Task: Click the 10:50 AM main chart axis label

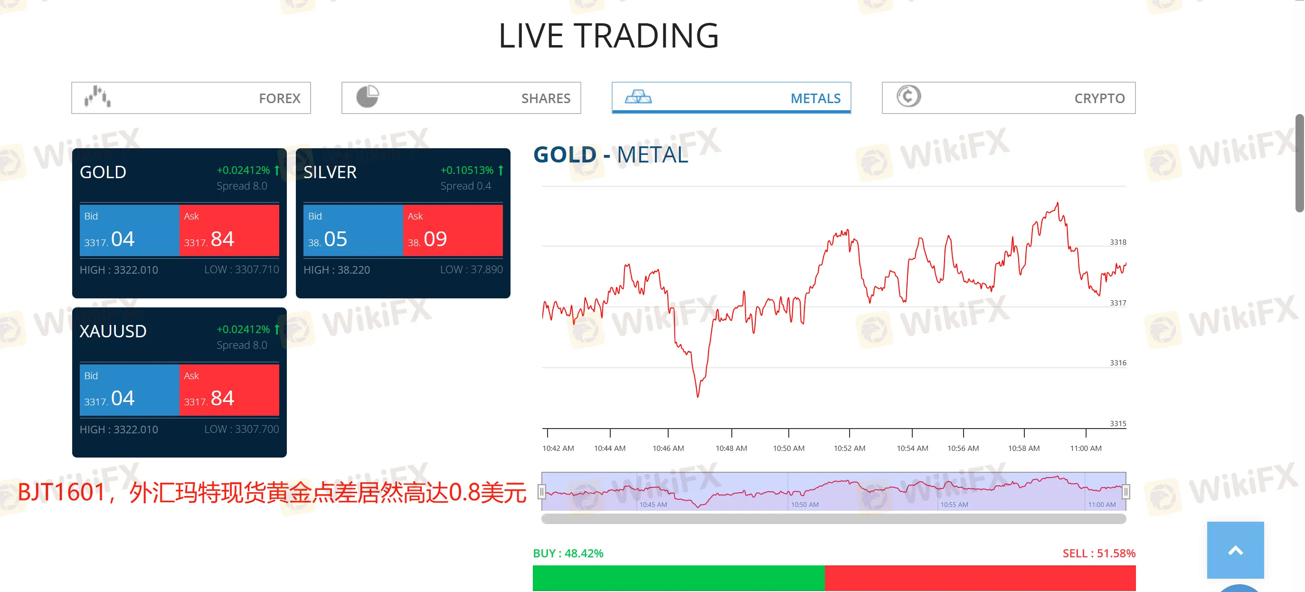Action: (x=788, y=449)
